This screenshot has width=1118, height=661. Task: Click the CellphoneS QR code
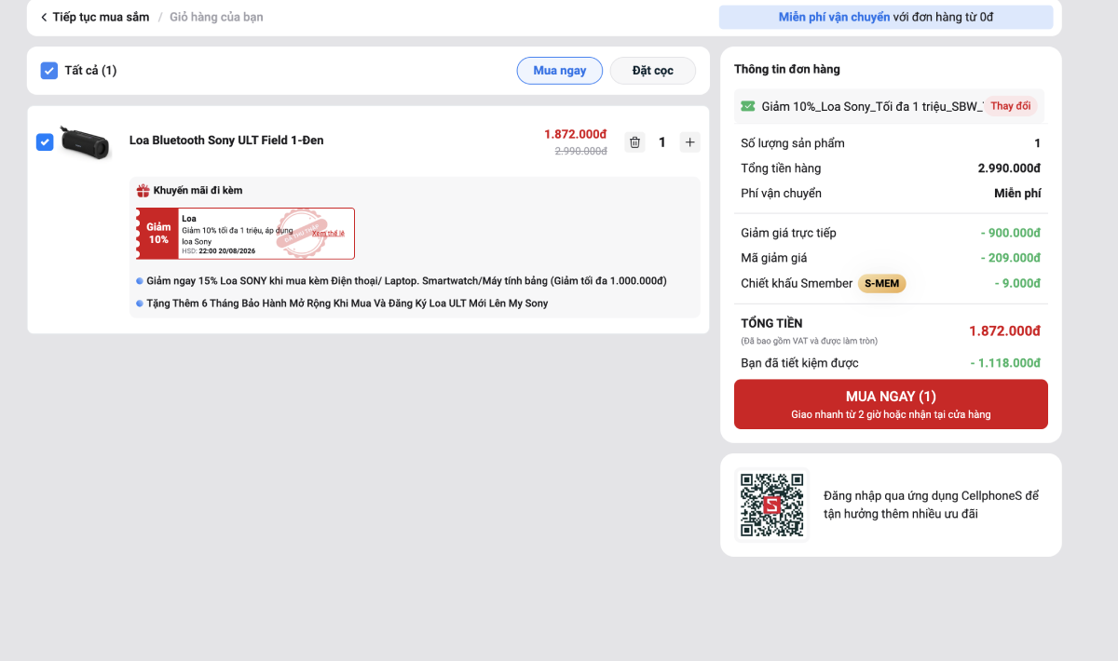(x=772, y=505)
